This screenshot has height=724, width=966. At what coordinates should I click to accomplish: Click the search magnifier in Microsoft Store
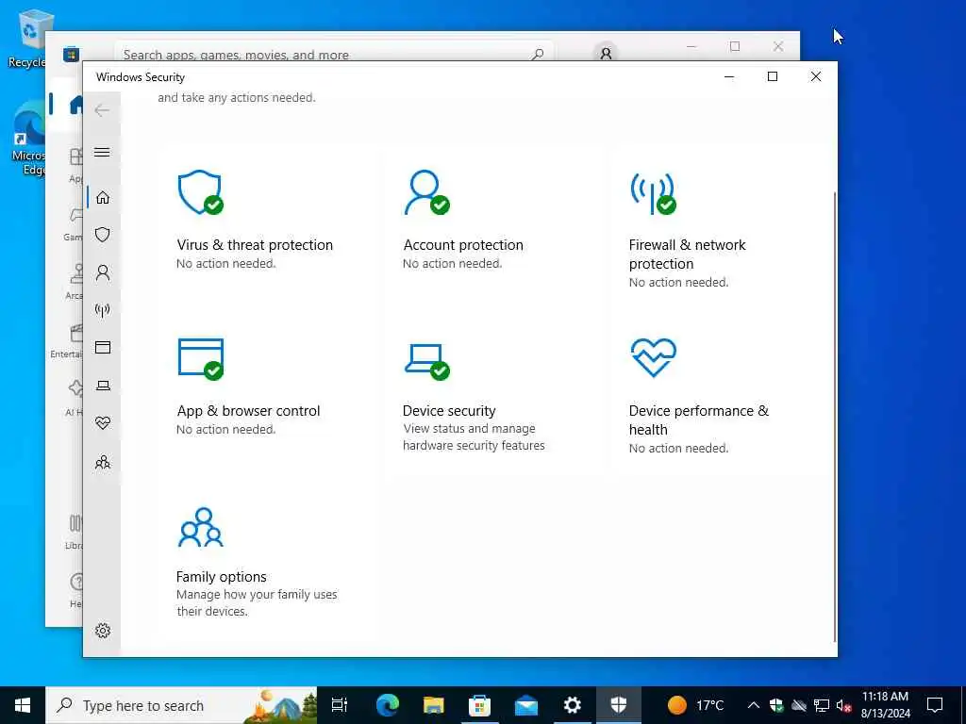(x=537, y=54)
